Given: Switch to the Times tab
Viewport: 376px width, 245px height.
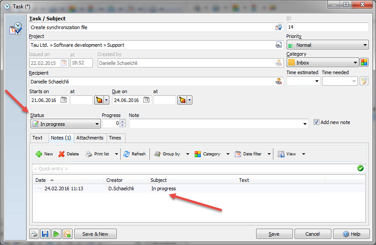Looking at the screenshot, I should coord(115,138).
